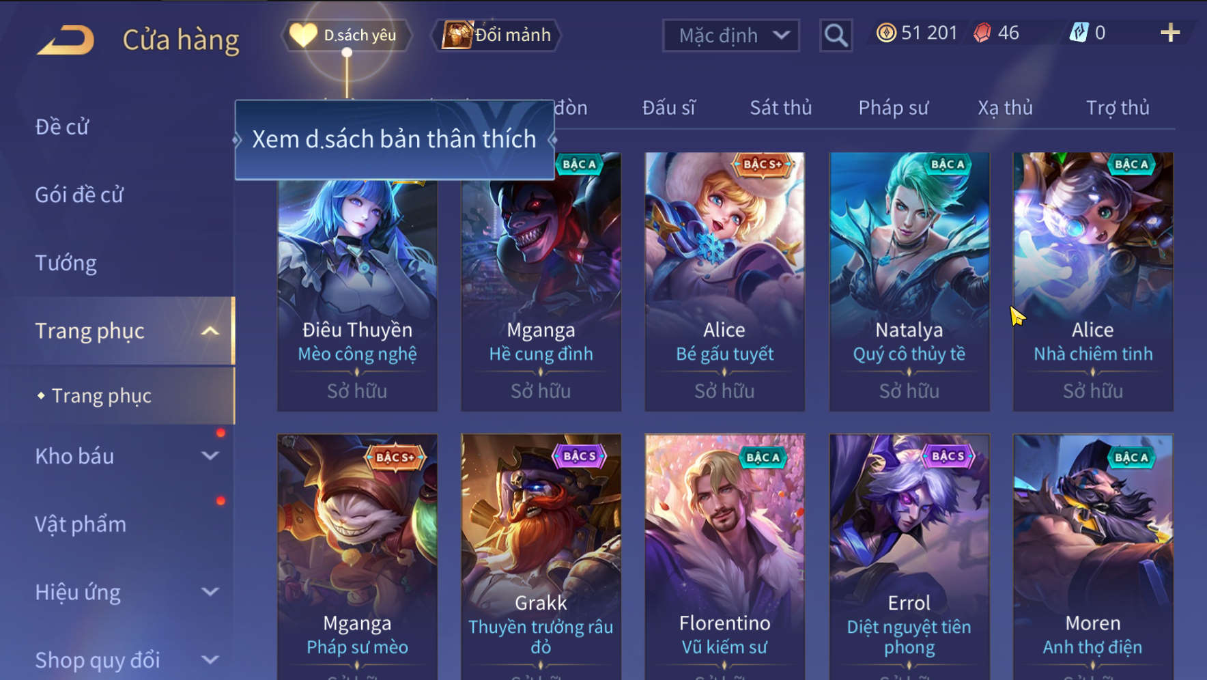Switch to the Sát thủ tab
Screen dimensions: 1207x680
[780, 108]
